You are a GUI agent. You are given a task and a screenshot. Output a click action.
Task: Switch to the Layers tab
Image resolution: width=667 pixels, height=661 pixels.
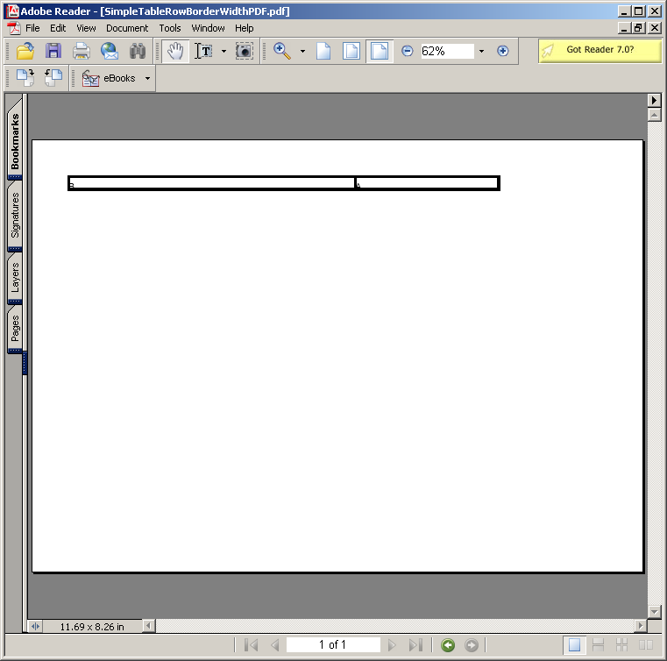tap(15, 277)
